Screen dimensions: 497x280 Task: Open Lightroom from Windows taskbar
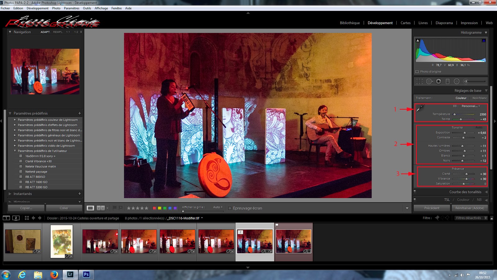click(70, 274)
